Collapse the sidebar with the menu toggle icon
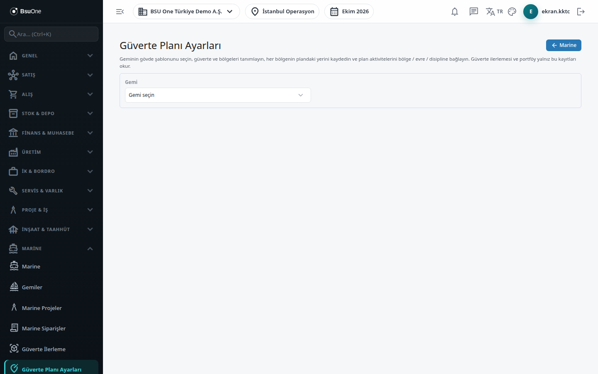This screenshot has height=374, width=598. click(x=120, y=12)
